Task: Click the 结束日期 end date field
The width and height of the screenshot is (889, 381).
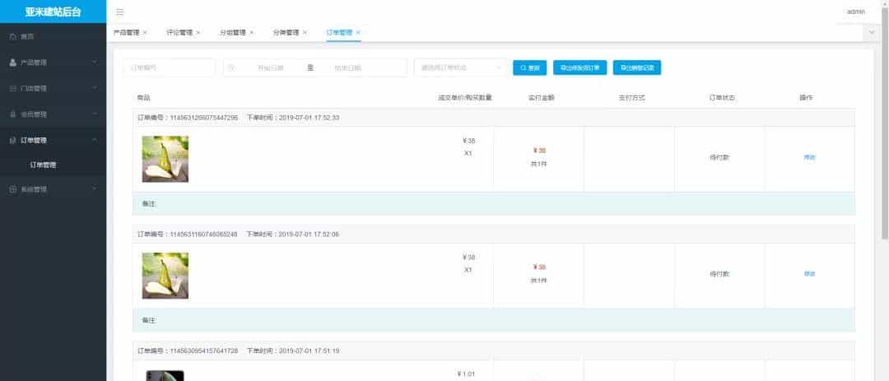Action: point(347,68)
